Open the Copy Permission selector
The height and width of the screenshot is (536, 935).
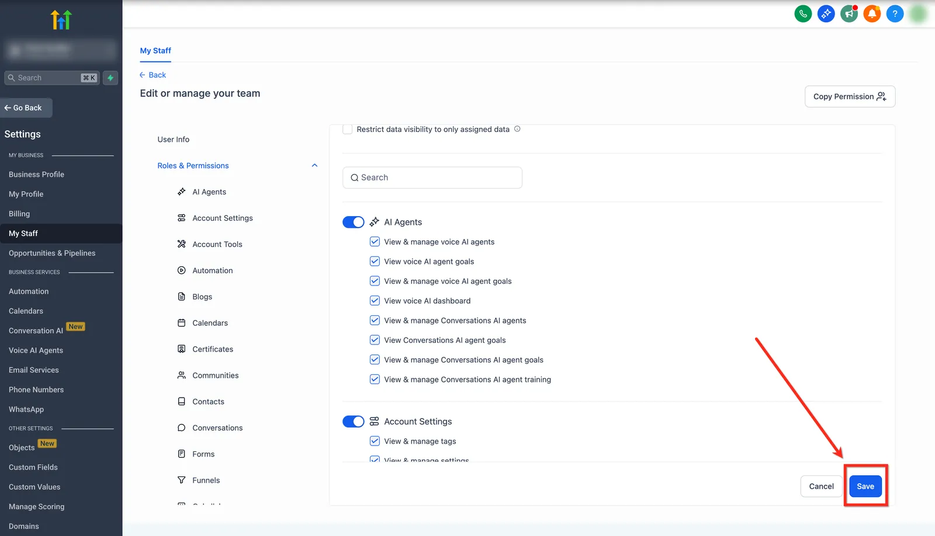tap(850, 96)
